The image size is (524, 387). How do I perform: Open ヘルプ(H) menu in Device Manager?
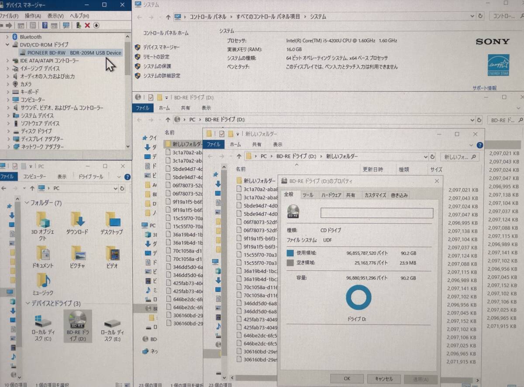click(79, 16)
